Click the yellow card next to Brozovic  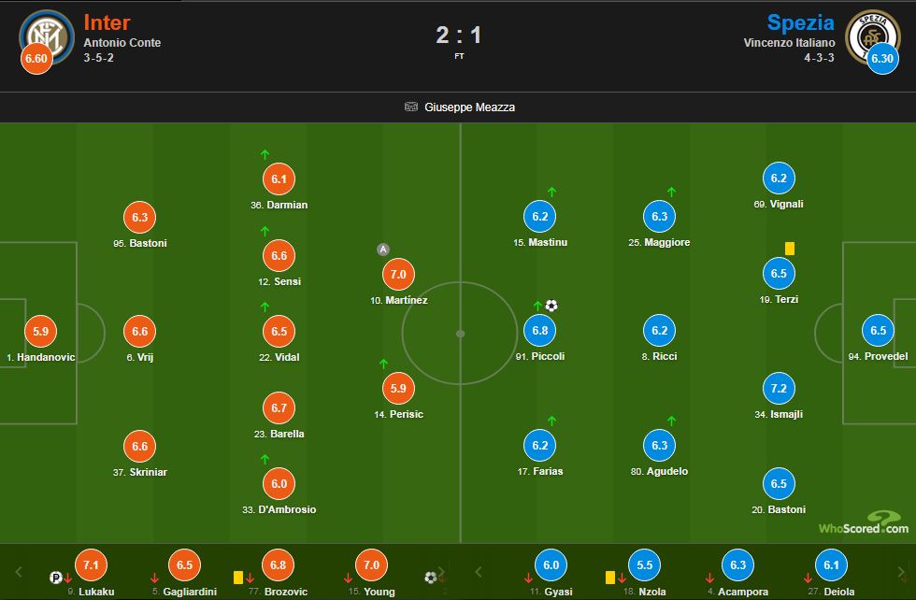[x=237, y=578]
